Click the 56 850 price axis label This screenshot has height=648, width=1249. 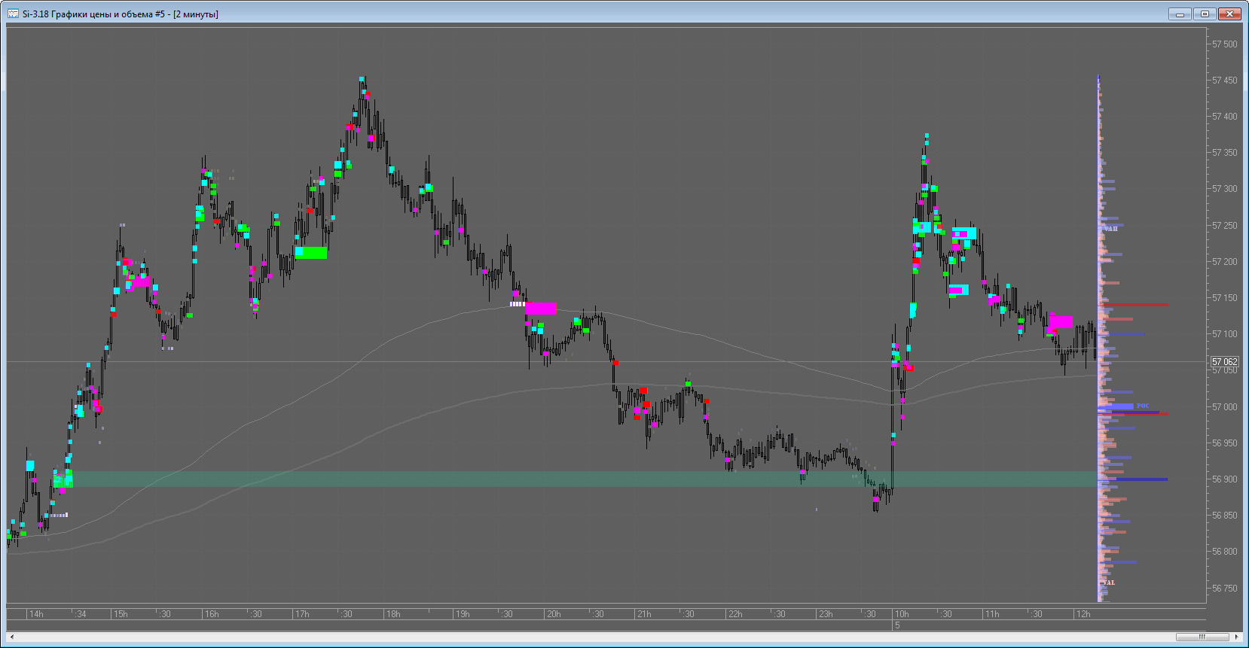pos(1224,516)
